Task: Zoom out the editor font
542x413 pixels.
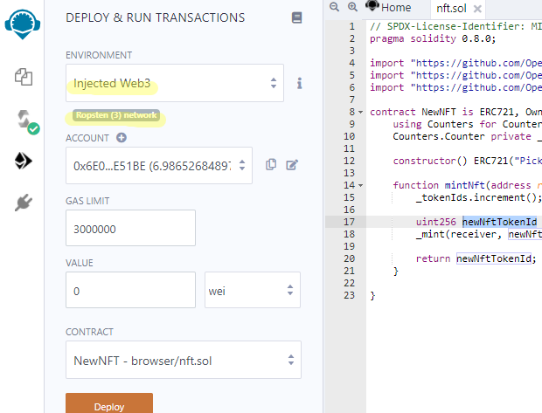Action: (334, 7)
